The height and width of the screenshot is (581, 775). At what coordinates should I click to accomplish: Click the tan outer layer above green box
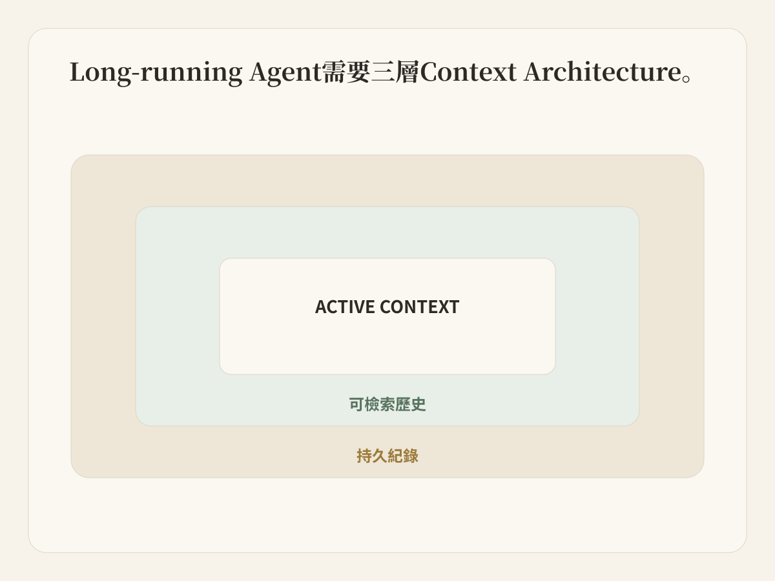pos(387,181)
